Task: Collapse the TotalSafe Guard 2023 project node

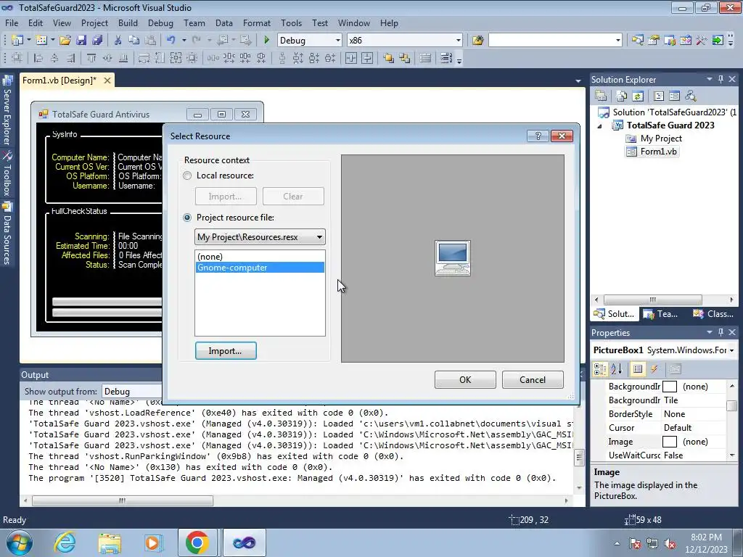Action: point(600,126)
